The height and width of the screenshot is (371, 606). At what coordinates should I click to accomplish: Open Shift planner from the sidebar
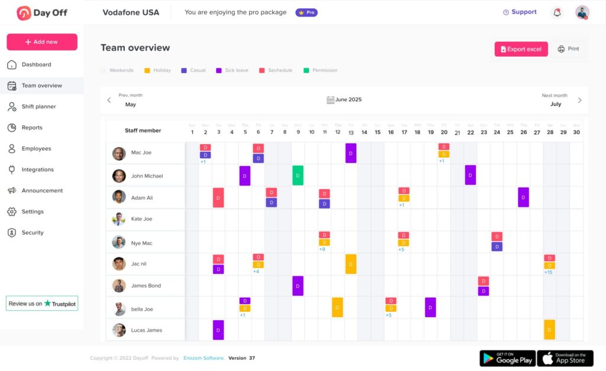(x=38, y=107)
